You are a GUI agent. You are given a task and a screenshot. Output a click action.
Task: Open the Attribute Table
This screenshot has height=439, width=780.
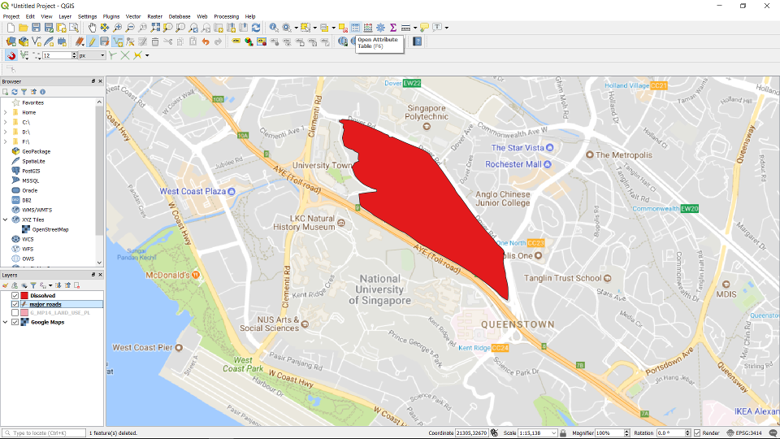click(x=356, y=28)
